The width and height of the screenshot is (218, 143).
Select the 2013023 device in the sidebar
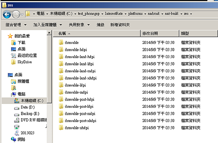click(x=27, y=133)
